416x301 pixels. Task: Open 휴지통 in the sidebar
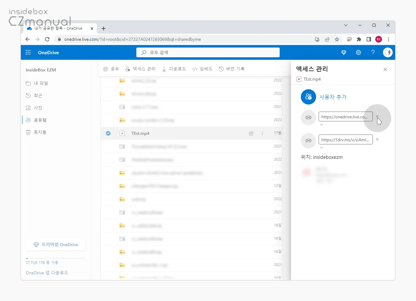40,132
